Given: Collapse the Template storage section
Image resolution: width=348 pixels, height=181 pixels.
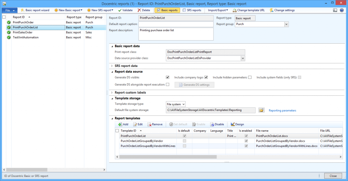Looking at the screenshot, I should [112, 98].
